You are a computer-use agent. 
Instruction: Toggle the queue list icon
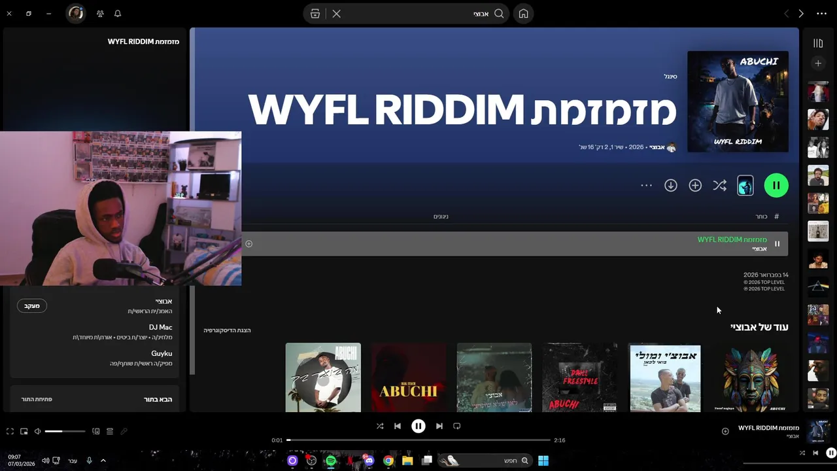point(110,431)
